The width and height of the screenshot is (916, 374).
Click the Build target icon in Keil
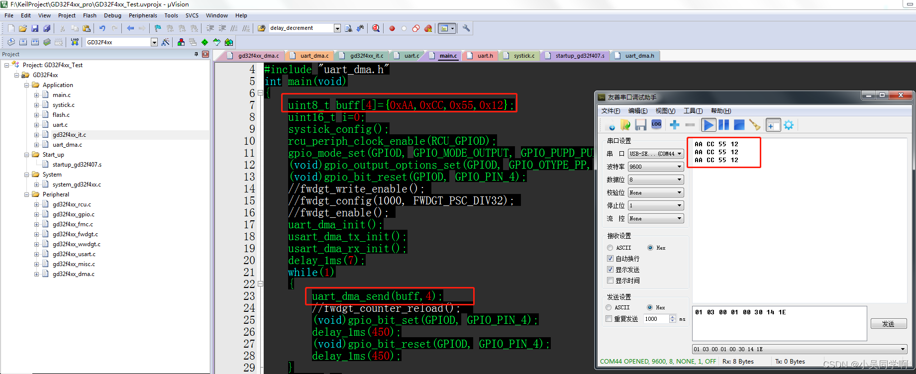point(23,42)
